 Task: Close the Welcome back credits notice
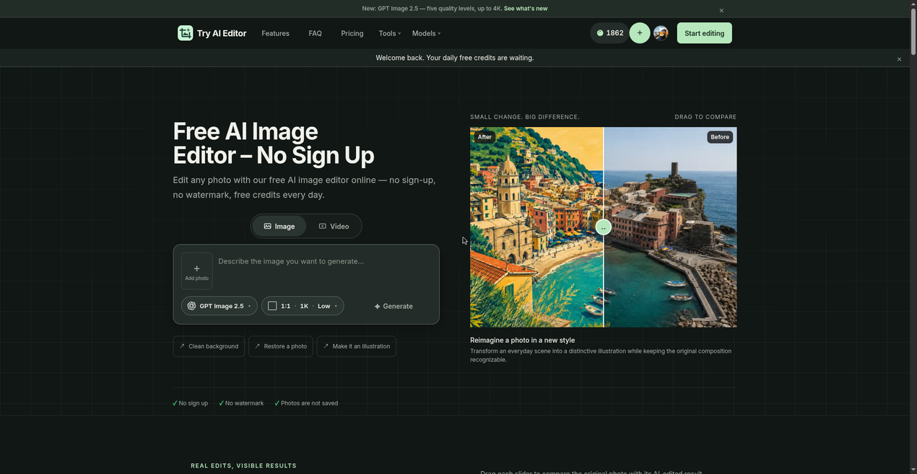point(899,59)
